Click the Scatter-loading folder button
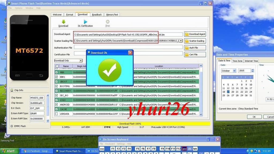This screenshot has width=274, height=154. (195, 41)
